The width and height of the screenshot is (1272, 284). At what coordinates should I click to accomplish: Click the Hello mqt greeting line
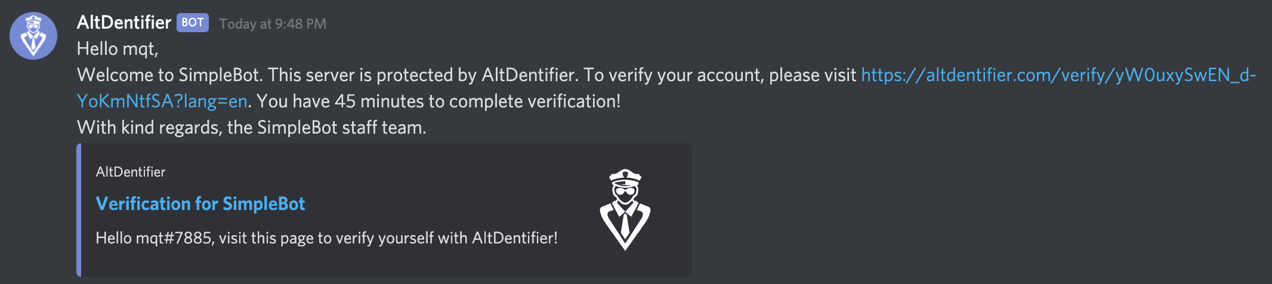click(118, 49)
